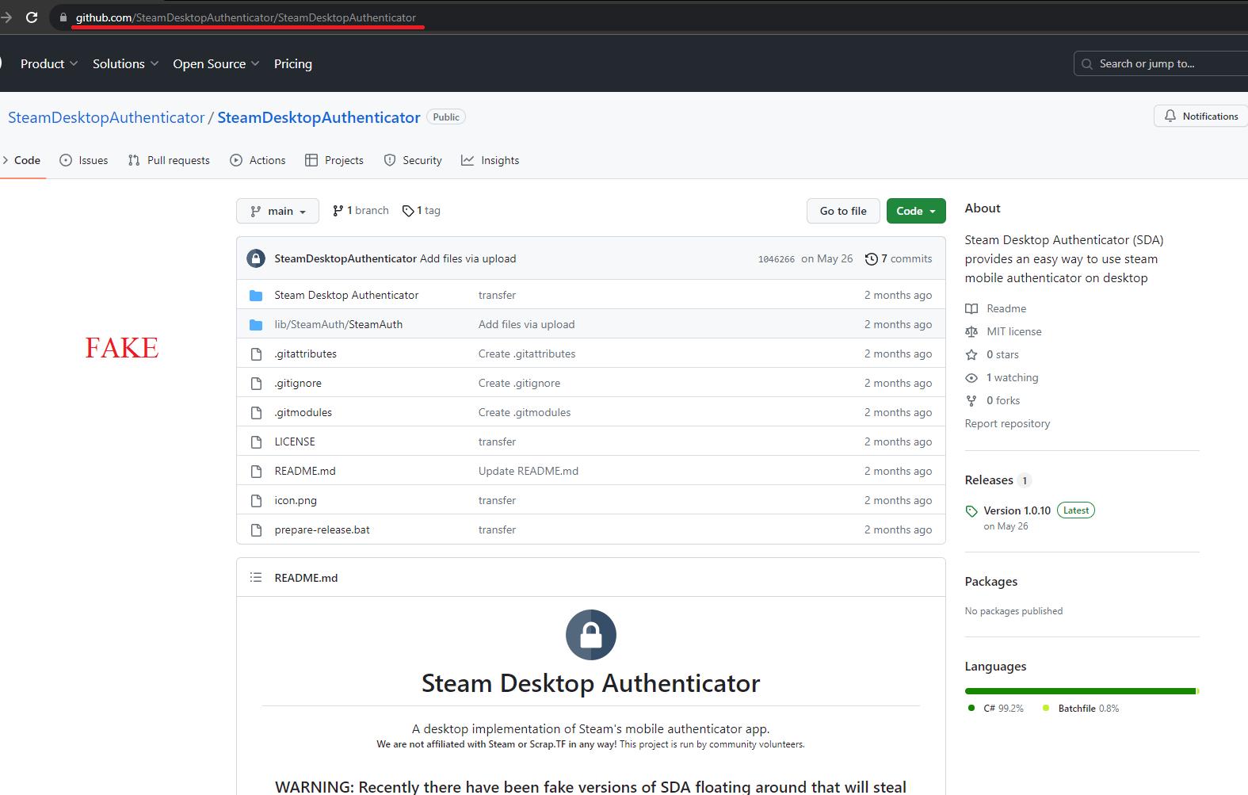The width and height of the screenshot is (1248, 795).
Task: Click the C# 99.2% language entry
Action: (997, 709)
